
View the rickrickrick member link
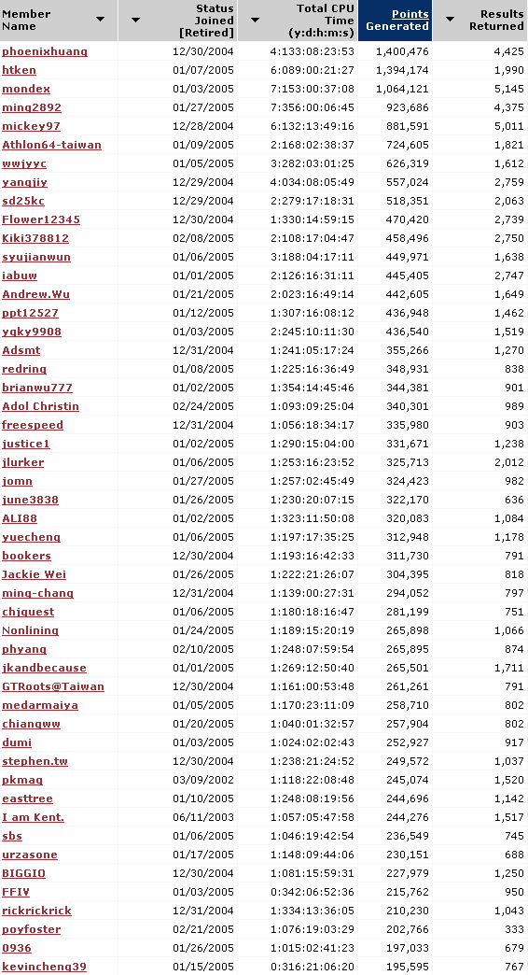point(36,911)
